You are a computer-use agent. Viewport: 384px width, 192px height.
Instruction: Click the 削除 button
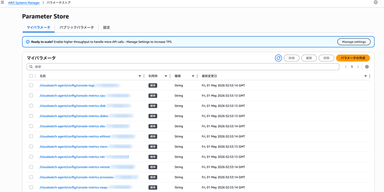326,58
